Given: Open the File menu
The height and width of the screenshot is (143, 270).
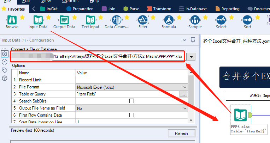Looking at the screenshot, I should click(7, 1).
